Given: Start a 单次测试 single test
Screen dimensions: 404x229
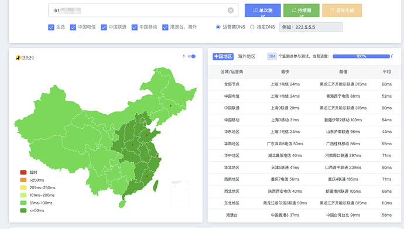Looking at the screenshot, I should (262, 11).
